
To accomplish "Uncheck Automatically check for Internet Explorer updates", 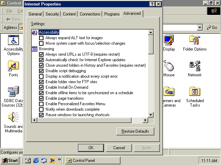I will point(41,60).
